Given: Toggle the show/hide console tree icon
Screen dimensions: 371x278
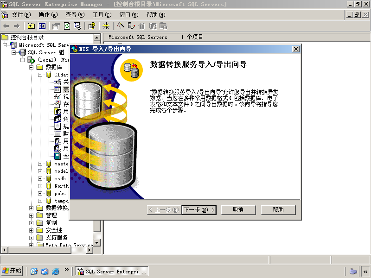Looking at the screenshot, I should (x=42, y=26).
